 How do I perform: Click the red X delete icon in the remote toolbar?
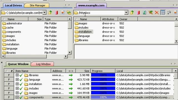pyautogui.click(x=157, y=12)
